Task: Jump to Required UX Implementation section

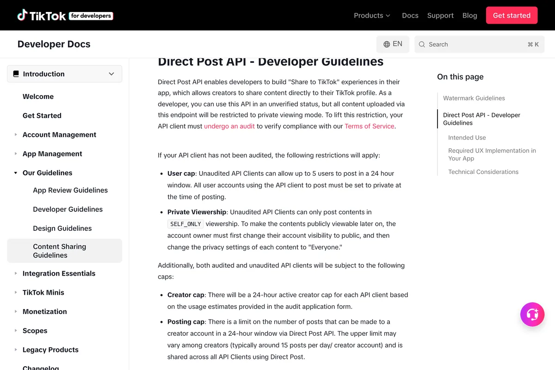Action: (492, 154)
